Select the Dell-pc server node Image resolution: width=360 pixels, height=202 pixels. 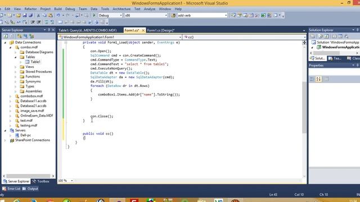(x=25, y=135)
